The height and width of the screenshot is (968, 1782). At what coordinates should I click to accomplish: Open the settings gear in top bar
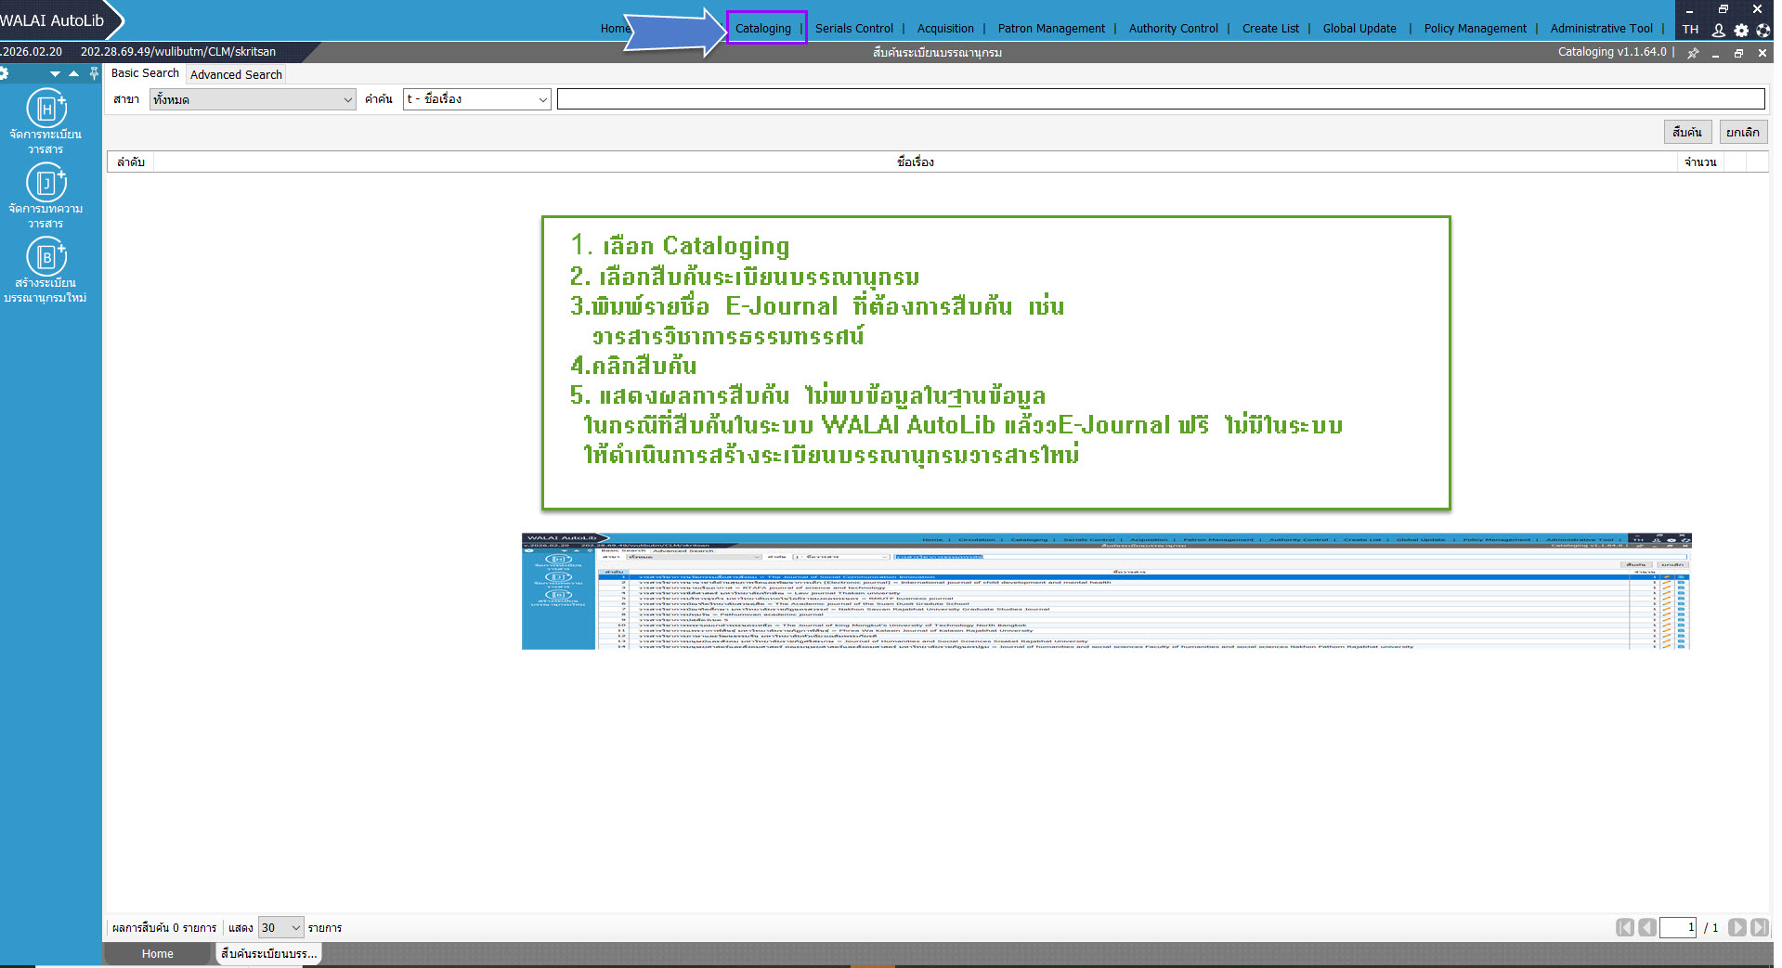[x=1741, y=30]
